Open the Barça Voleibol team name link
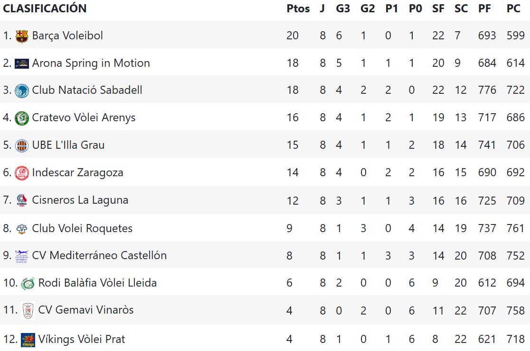 (67, 36)
